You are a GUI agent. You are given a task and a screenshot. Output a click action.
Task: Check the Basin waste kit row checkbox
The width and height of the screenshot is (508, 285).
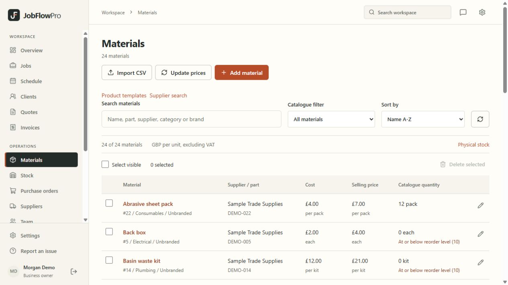click(x=109, y=260)
